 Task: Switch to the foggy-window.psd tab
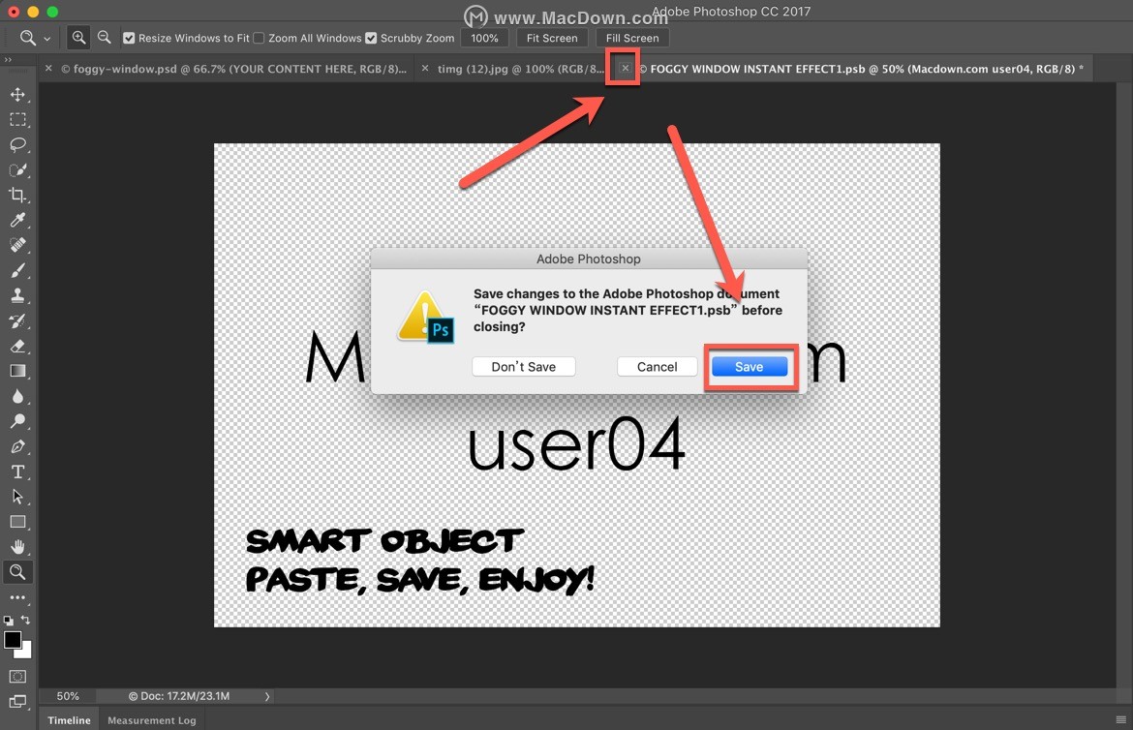(233, 69)
